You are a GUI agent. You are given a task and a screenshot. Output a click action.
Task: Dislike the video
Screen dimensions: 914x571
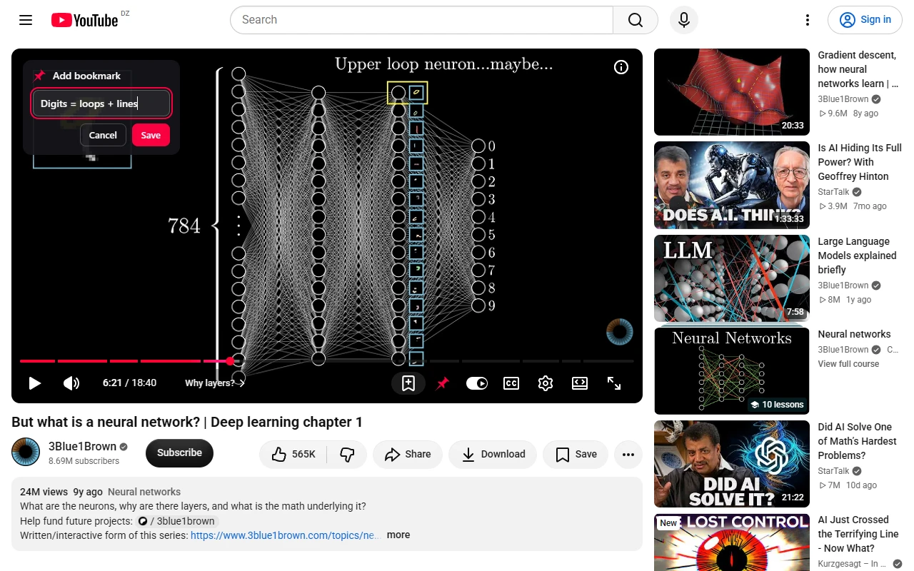click(x=347, y=454)
